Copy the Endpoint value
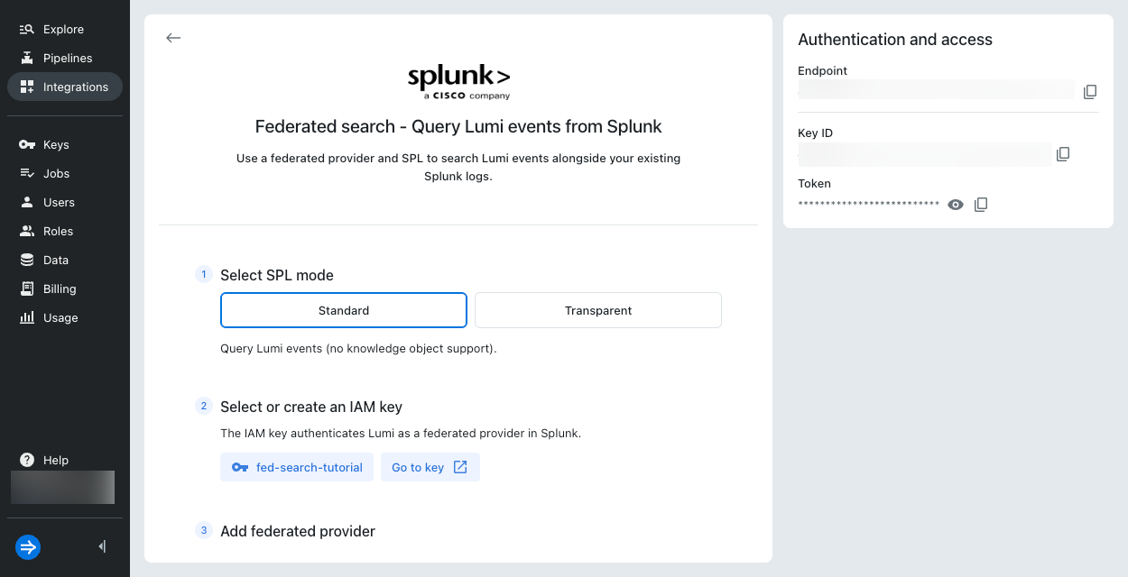 [x=1090, y=91]
